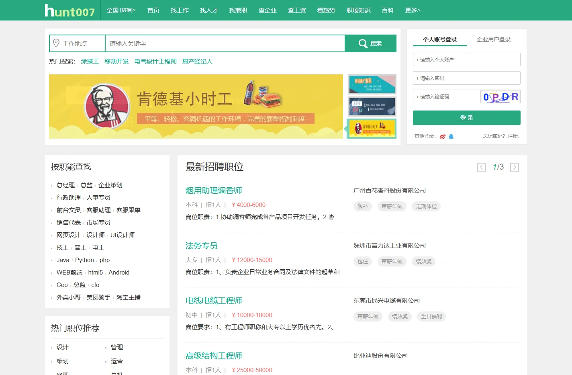Image resolution: width=572 pixels, height=375 pixels.
Task: Click the 注册 link
Action: [x=513, y=136]
